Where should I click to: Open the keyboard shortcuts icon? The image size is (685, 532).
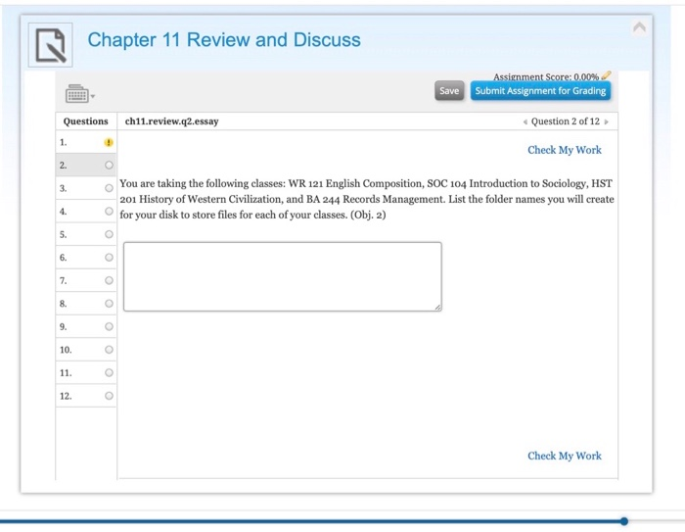(77, 94)
